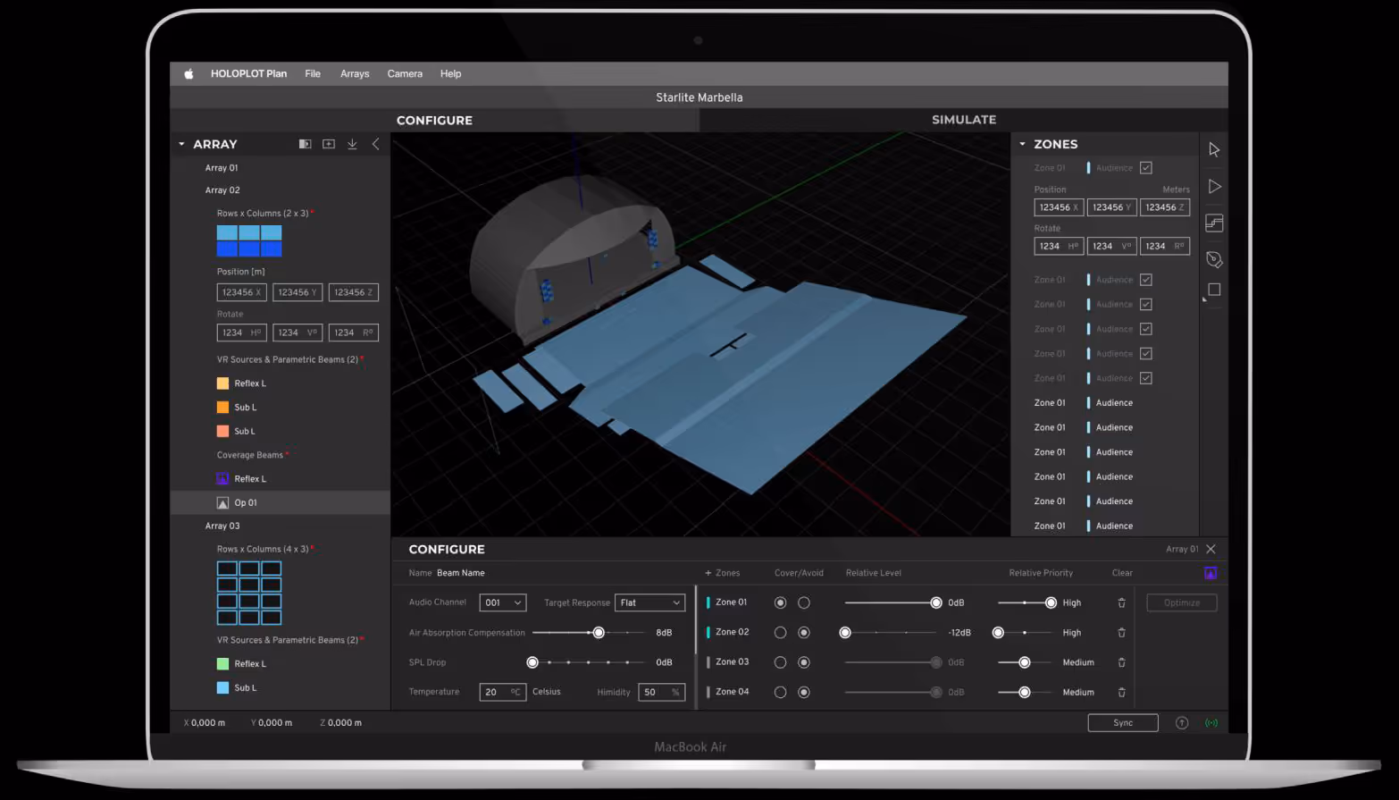Switch to the CONFIGURE tab at top

(434, 121)
